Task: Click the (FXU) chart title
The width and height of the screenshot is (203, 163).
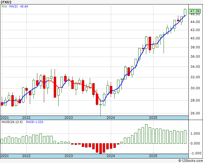Action: tap(6, 2)
